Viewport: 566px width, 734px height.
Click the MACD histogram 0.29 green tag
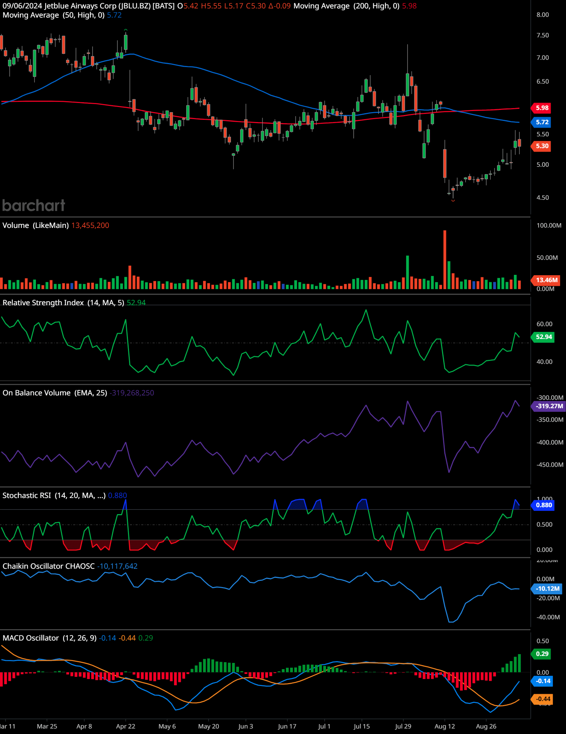tap(541, 654)
